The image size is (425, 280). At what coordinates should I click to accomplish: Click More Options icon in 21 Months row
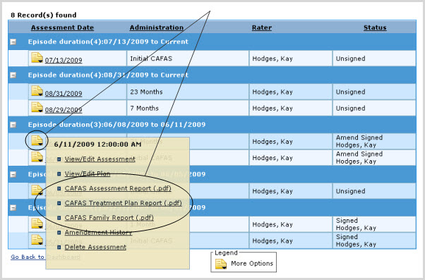37,140
